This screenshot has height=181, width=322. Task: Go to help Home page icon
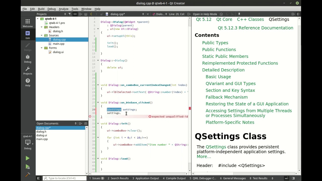click(221, 14)
